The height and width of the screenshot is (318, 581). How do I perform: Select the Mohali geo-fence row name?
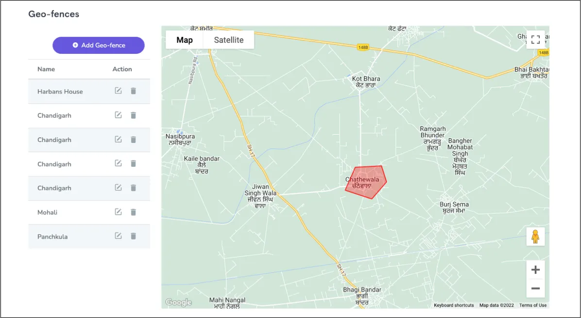pos(48,212)
